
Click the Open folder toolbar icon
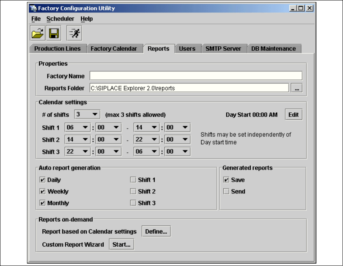pos(37,33)
